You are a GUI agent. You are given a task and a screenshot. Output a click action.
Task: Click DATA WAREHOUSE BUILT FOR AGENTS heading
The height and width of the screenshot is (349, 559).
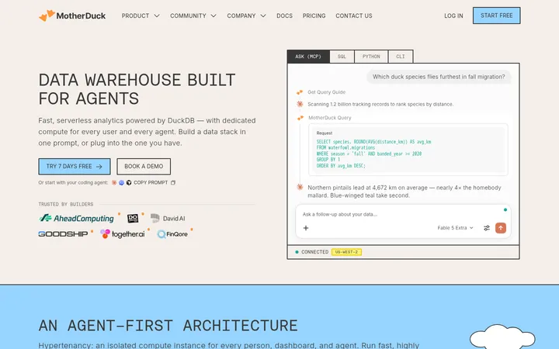(137, 89)
